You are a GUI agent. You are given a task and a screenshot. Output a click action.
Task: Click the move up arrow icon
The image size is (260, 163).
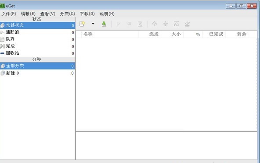[155, 24]
